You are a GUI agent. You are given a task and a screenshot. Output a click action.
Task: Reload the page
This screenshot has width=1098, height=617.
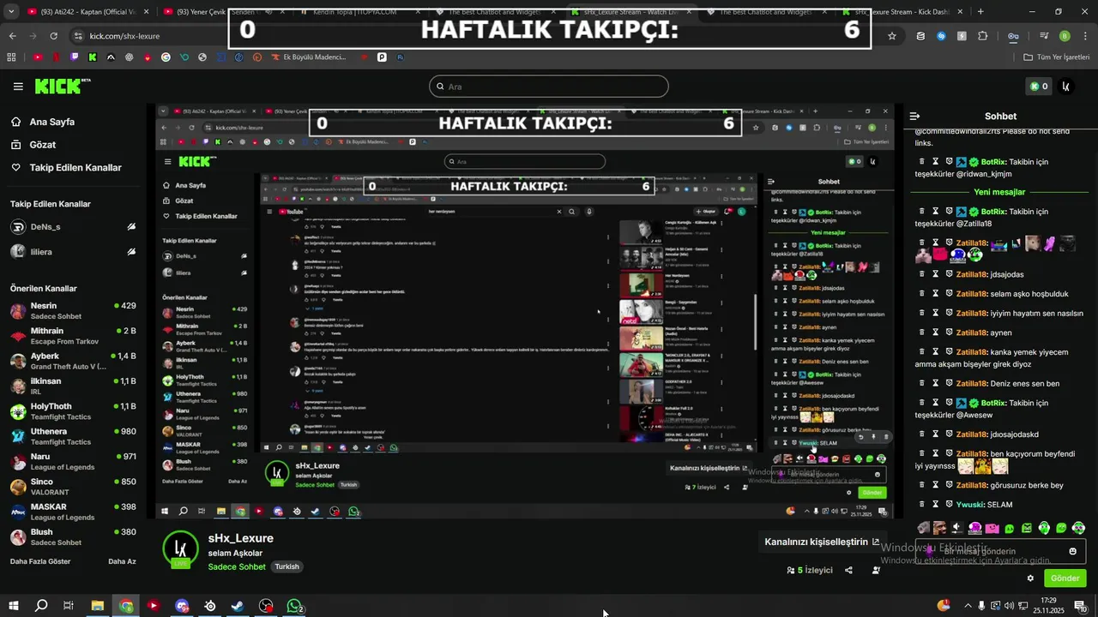click(53, 36)
